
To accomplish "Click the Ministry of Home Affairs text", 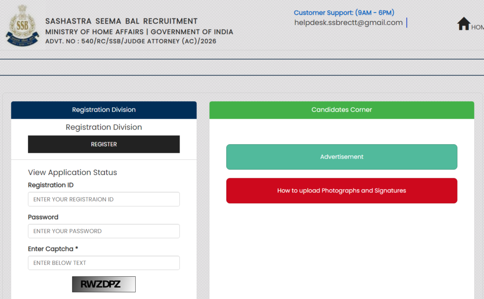I will [x=138, y=31].
